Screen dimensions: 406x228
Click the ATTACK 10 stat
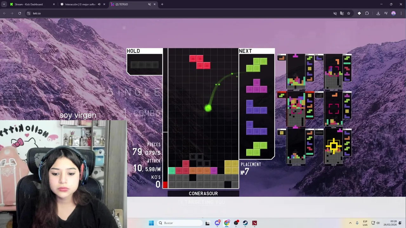point(147,166)
